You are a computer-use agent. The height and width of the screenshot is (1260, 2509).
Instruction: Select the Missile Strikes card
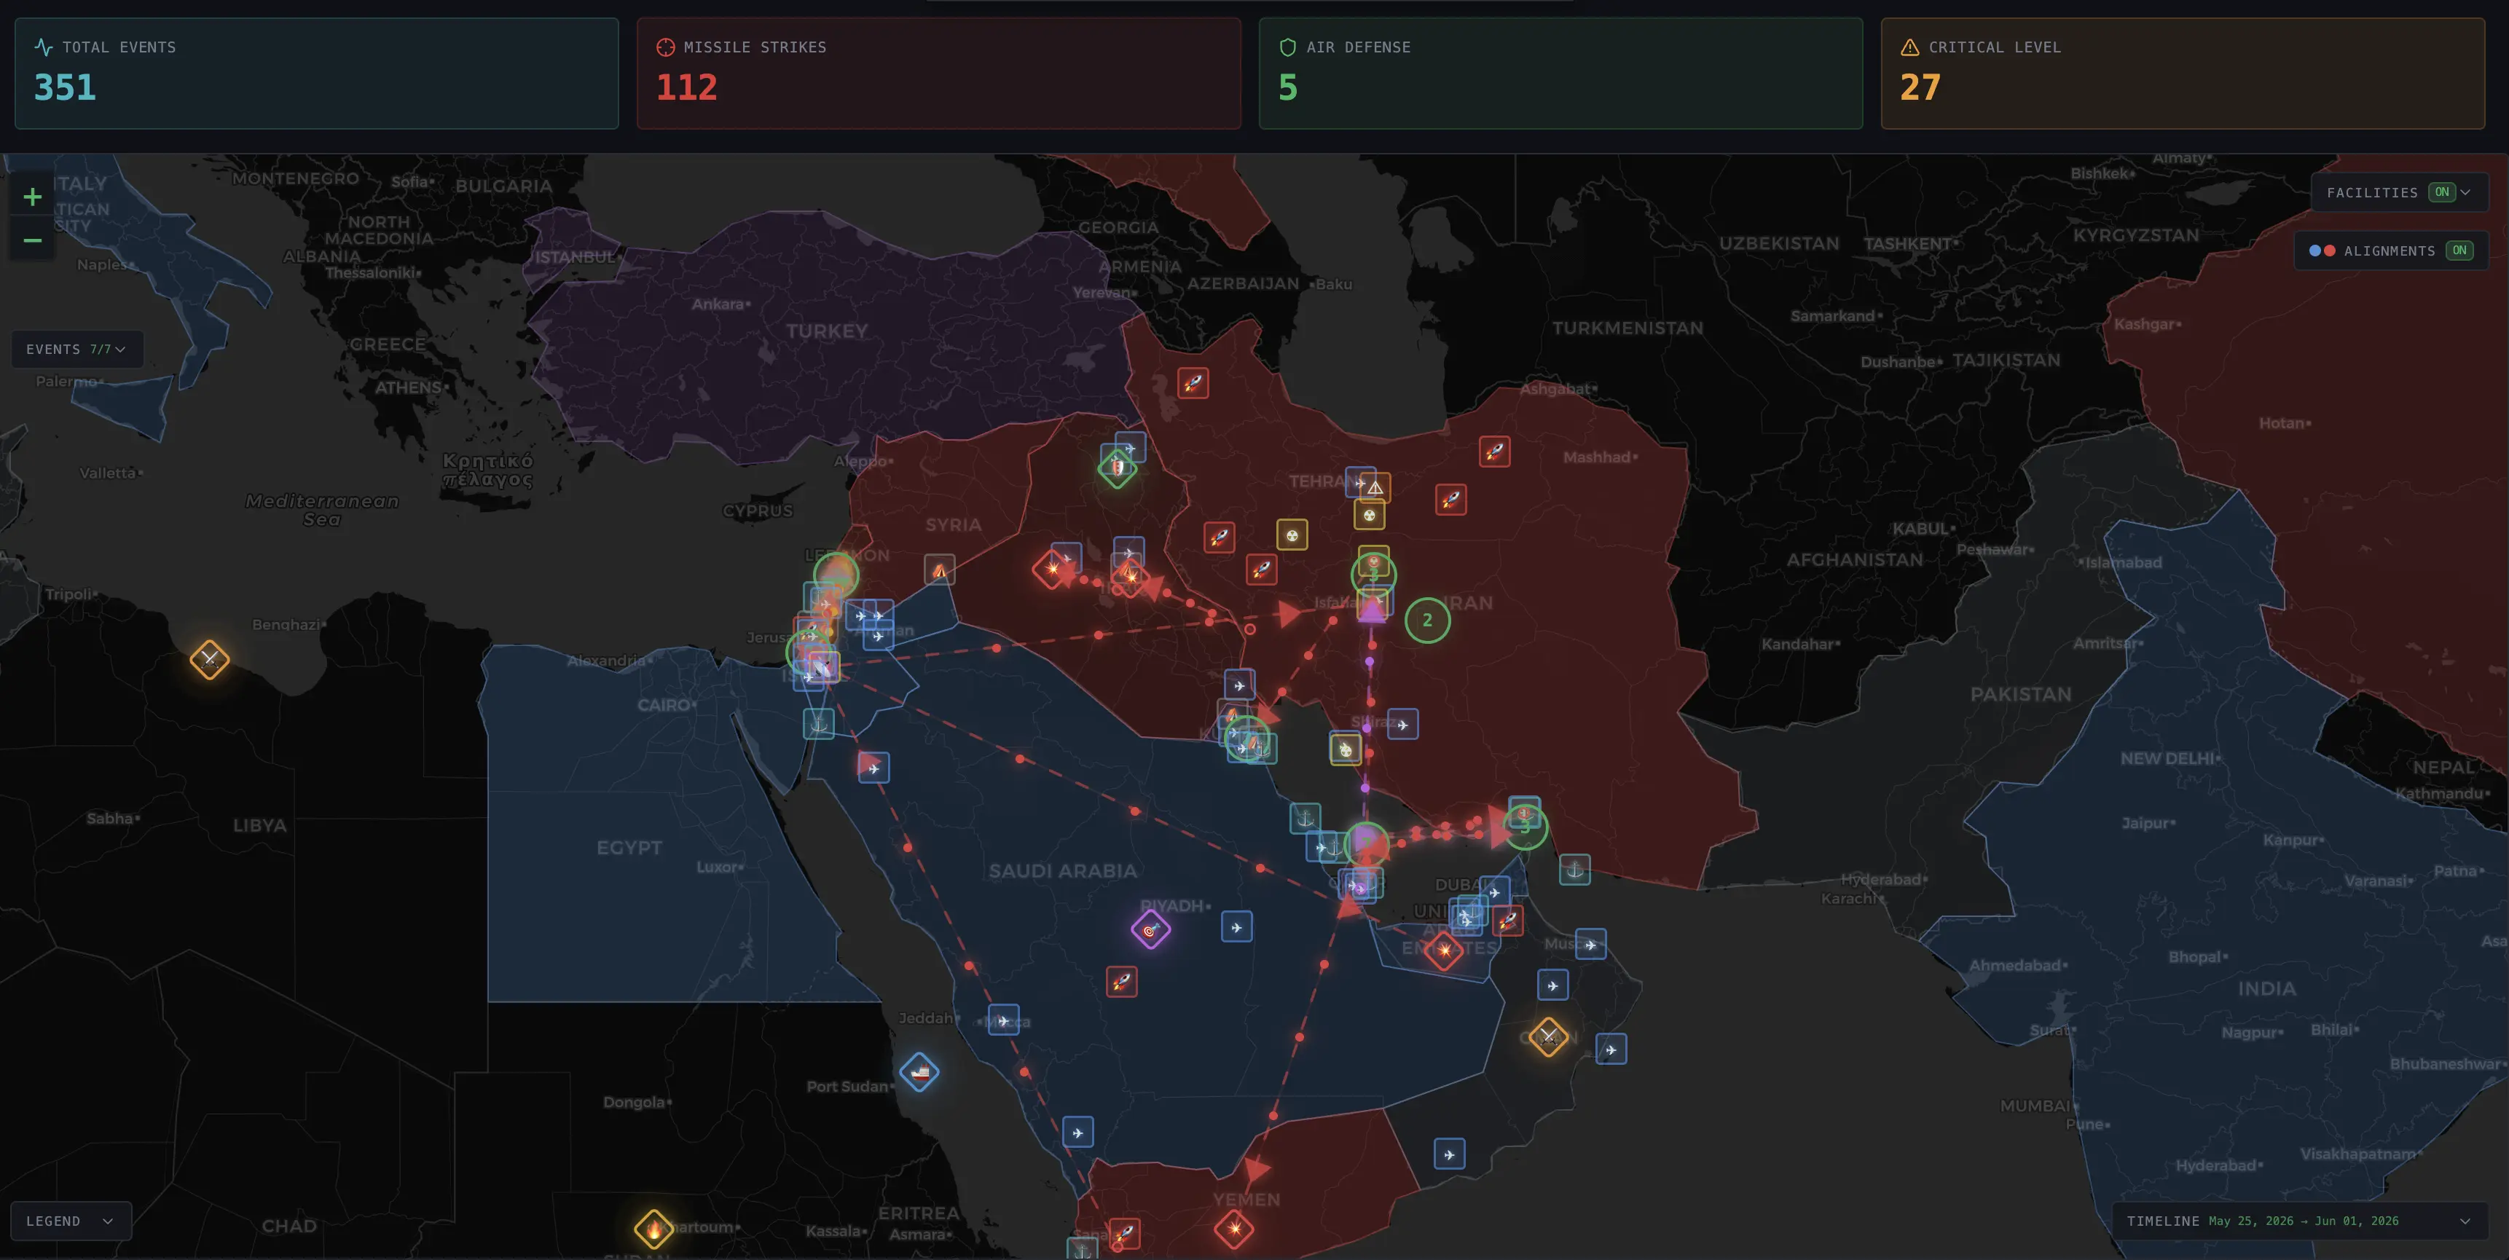[x=939, y=73]
